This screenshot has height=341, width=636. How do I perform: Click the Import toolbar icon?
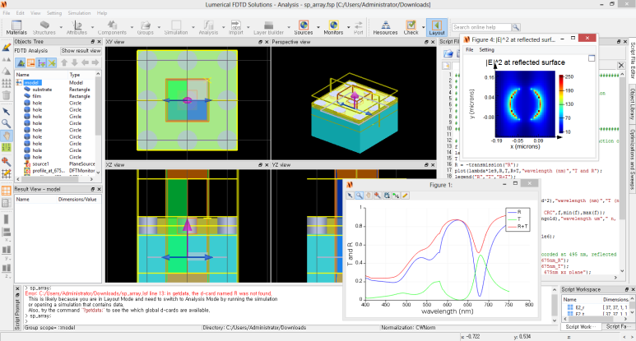point(235,28)
